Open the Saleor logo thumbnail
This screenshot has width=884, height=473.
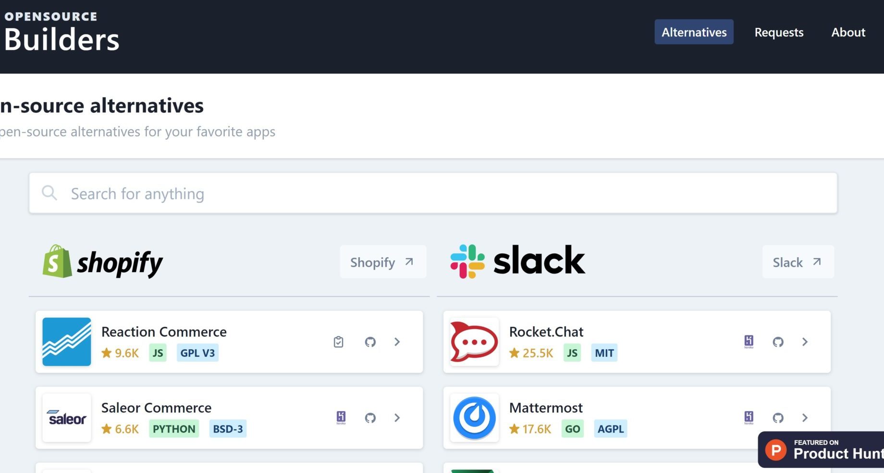point(67,418)
